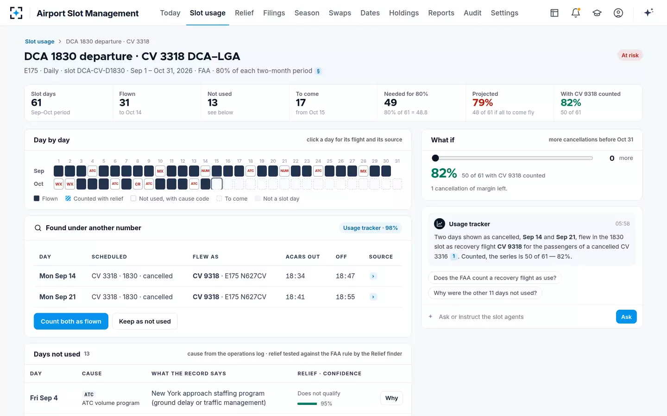
Task: Select Sep 10 MX day cell
Action: point(160,171)
